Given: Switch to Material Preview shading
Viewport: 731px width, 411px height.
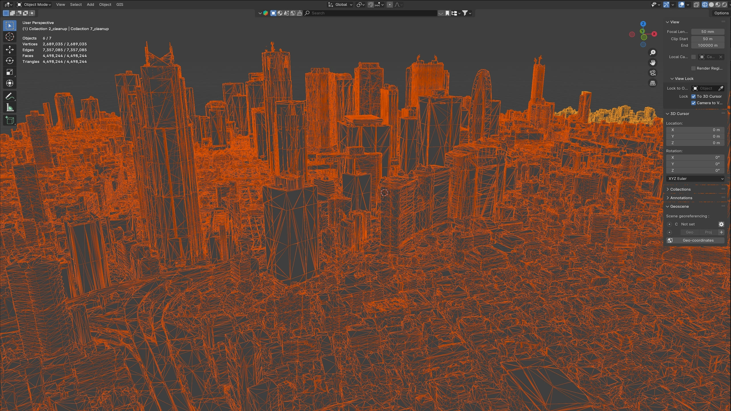Looking at the screenshot, I should pos(718,5).
